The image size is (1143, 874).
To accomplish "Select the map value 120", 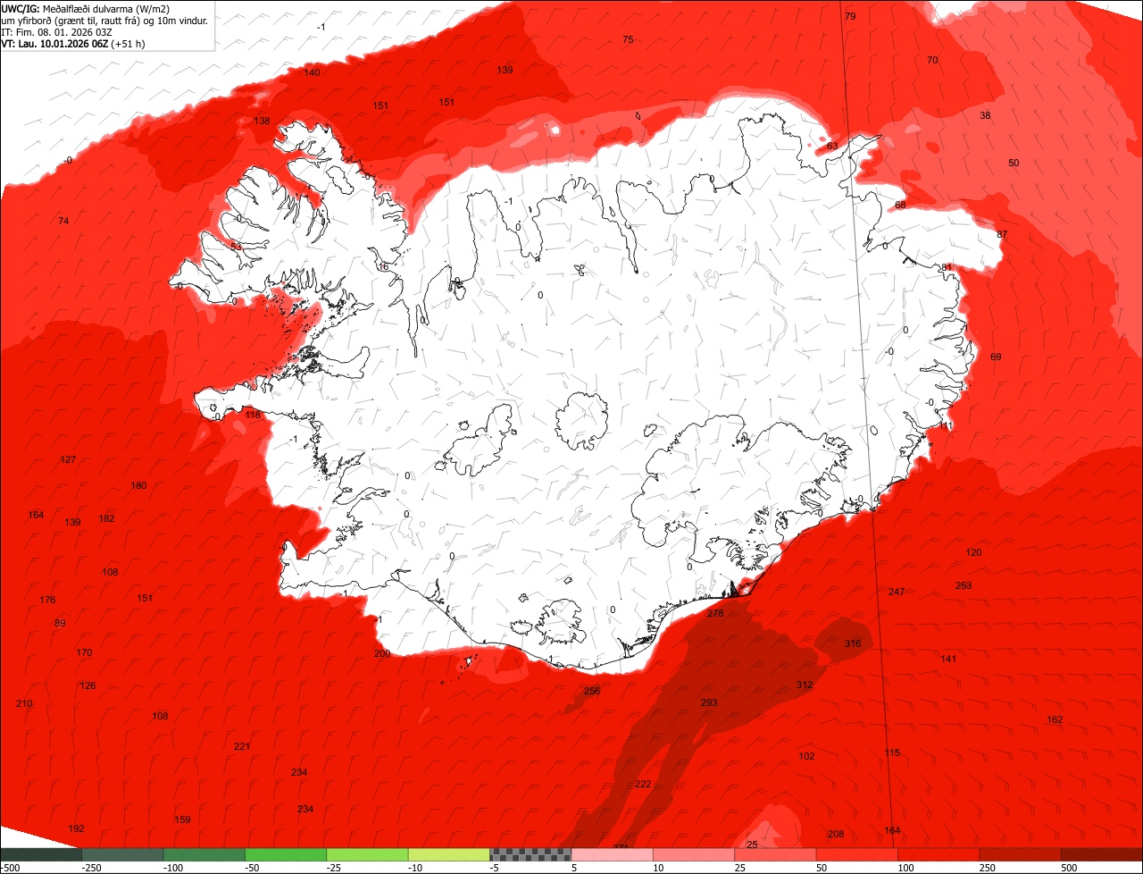I will coord(973,553).
